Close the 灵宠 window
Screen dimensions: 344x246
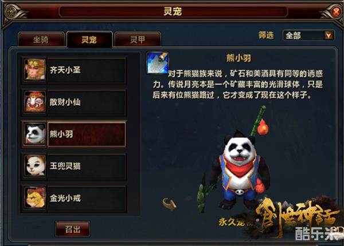click(335, 11)
